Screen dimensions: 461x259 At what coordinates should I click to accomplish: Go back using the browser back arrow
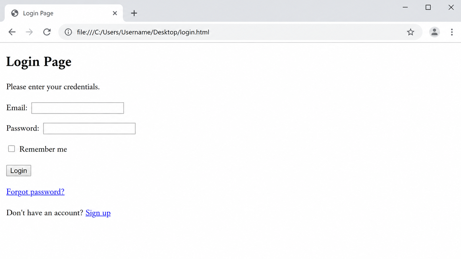(12, 32)
